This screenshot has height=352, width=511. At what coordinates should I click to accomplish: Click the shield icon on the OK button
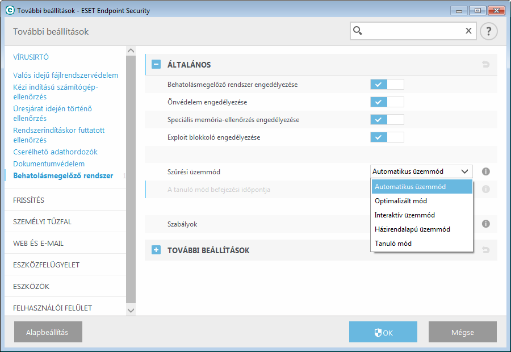(x=378, y=333)
